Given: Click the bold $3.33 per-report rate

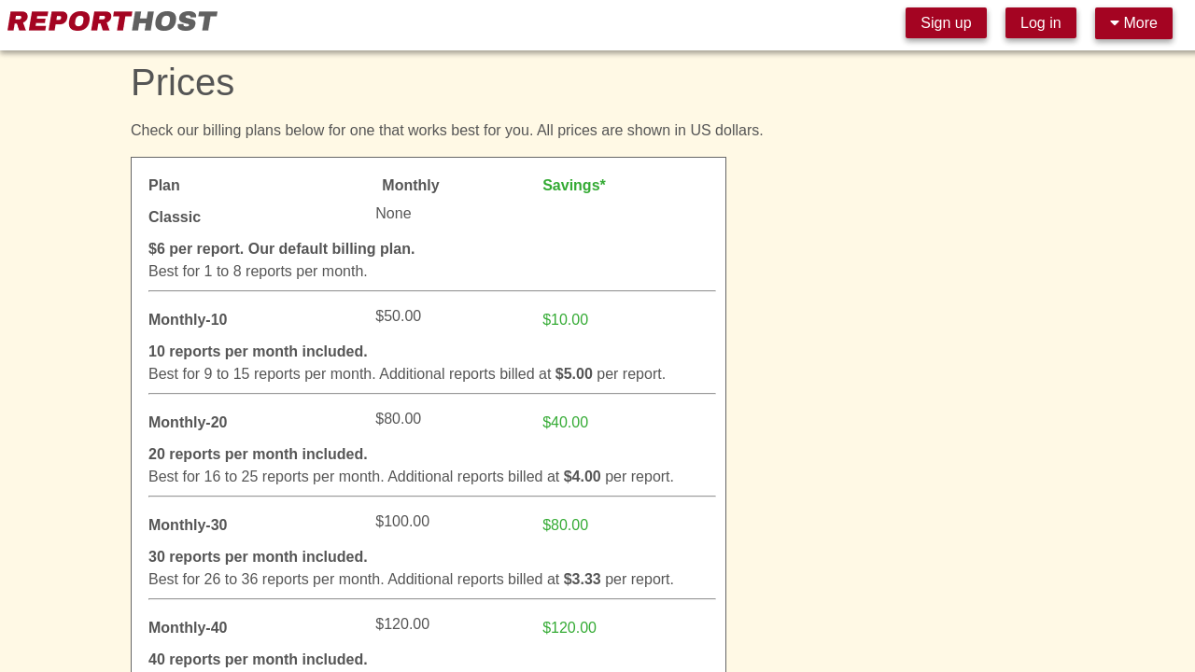Looking at the screenshot, I should click(582, 580).
